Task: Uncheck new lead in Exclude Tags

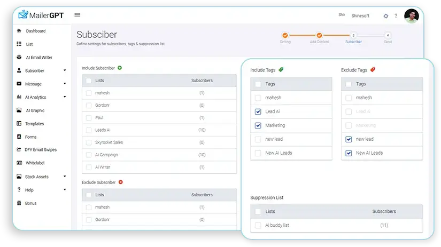Action: click(349, 139)
